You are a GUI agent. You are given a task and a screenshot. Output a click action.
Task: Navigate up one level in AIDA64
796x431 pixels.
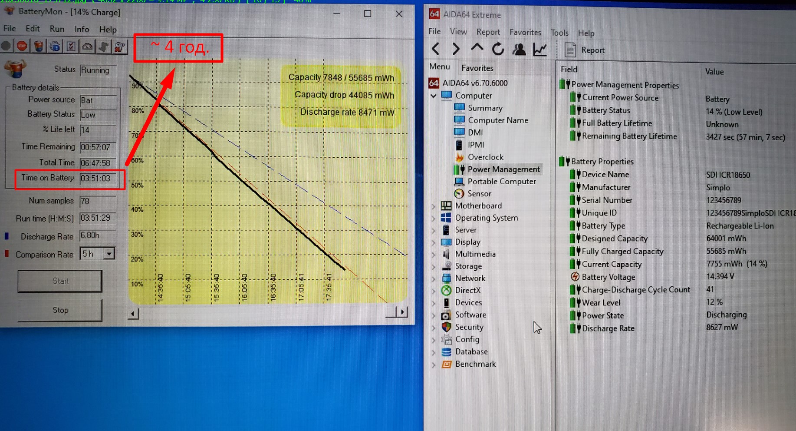tap(477, 49)
